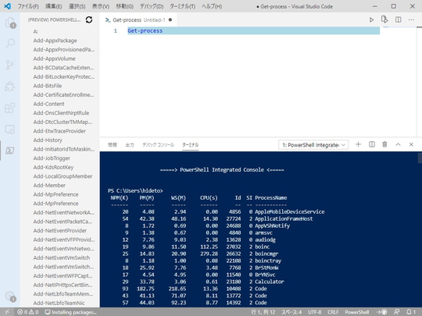This screenshot has height=316, width=422.
Task: Click the VS Code logo in title bar
Action: 8,6
